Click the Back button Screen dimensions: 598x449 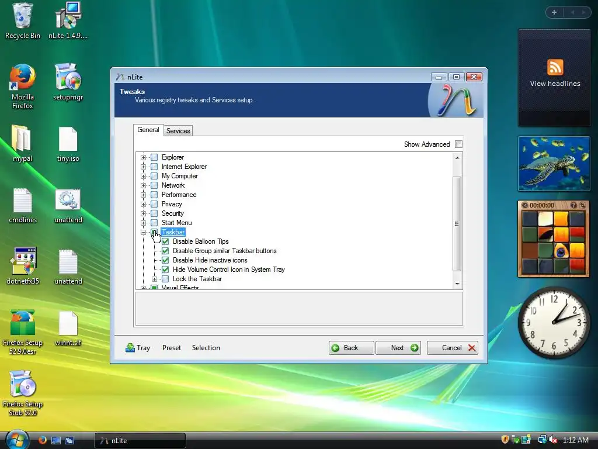(x=351, y=348)
